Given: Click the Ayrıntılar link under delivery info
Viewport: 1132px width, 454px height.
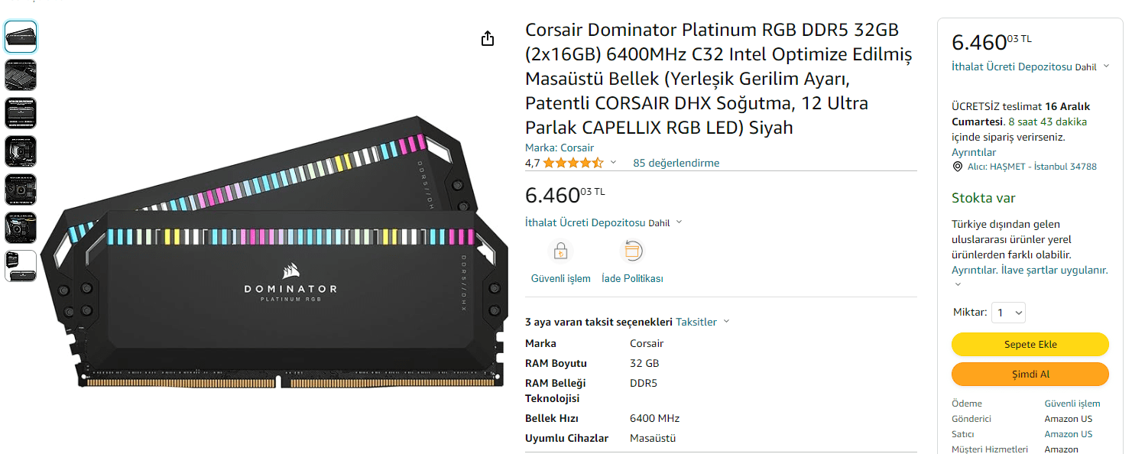Looking at the screenshot, I should coord(973,152).
